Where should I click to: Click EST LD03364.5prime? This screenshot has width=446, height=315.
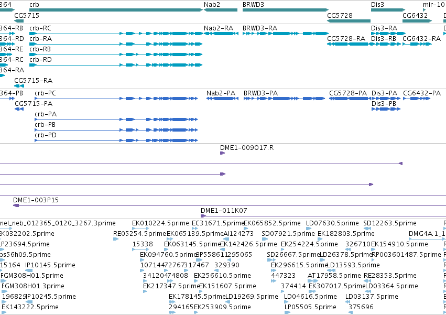click(368, 291)
